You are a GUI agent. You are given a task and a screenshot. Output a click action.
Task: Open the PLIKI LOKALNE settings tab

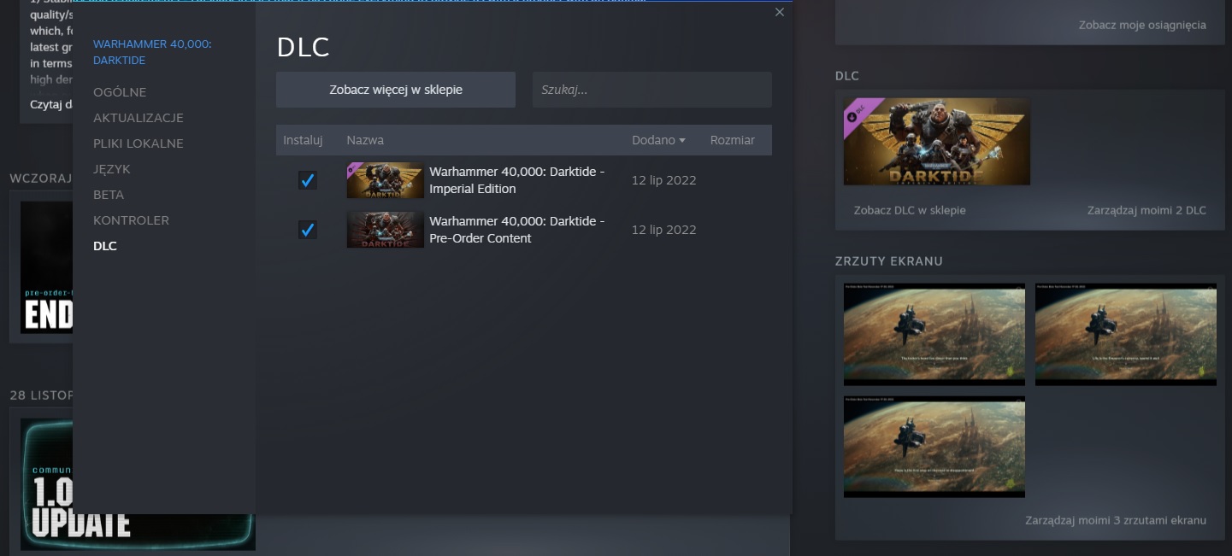point(139,143)
